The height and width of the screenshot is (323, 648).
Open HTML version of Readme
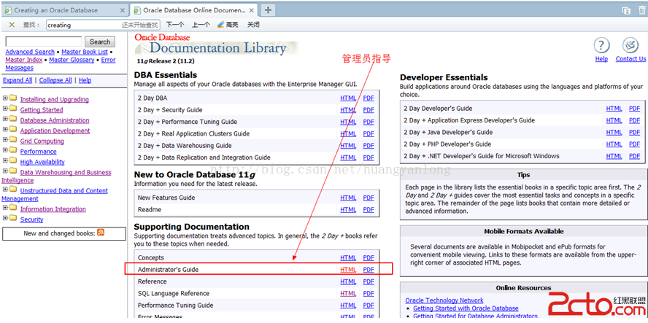click(348, 210)
